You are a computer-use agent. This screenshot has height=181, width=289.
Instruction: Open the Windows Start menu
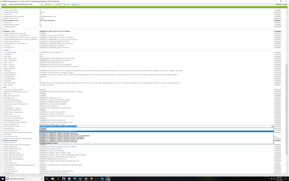coord(3,179)
